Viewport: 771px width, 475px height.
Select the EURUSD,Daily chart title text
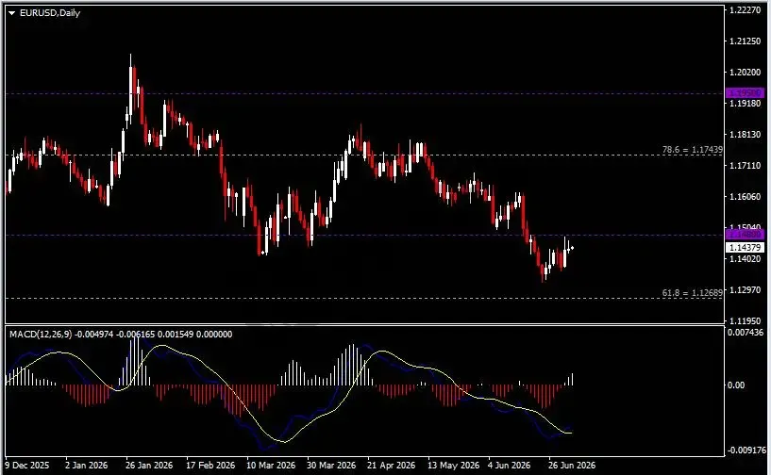[50, 13]
